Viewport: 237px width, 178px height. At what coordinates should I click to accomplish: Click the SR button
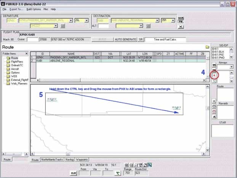point(141,40)
